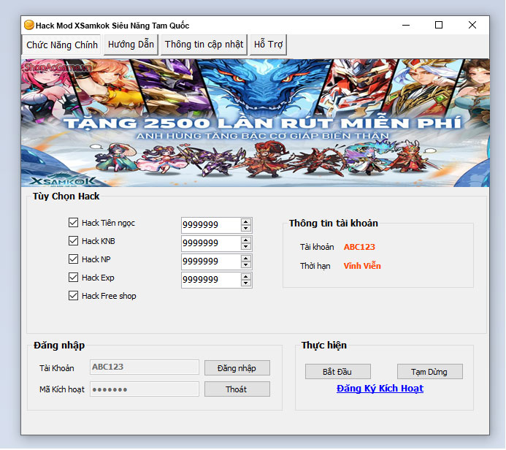Click the Thoát button

pos(237,389)
